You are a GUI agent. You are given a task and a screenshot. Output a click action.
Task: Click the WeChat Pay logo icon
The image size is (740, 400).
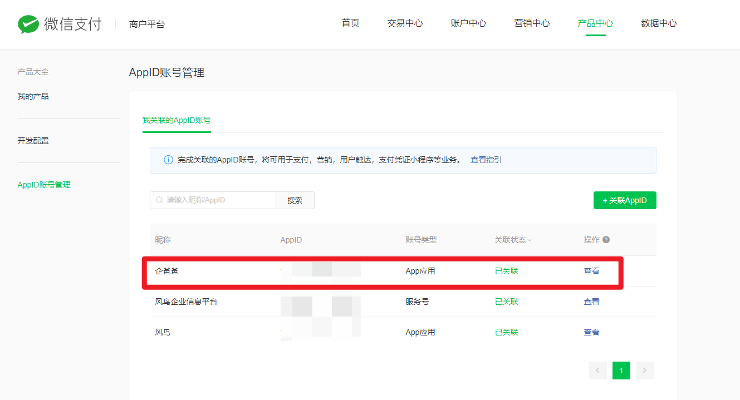[28, 24]
